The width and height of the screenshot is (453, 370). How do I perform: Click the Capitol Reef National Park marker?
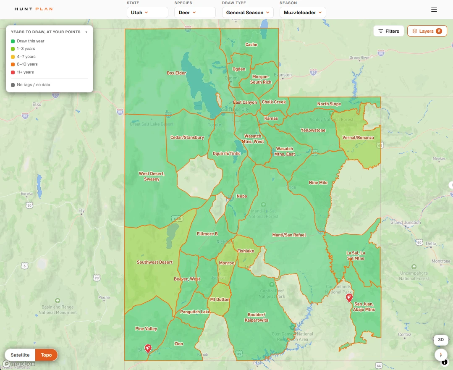272,284
